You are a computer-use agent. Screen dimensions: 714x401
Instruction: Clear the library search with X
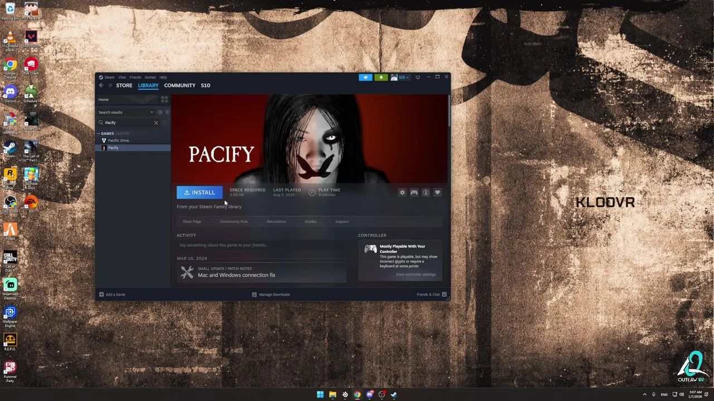[x=156, y=123]
